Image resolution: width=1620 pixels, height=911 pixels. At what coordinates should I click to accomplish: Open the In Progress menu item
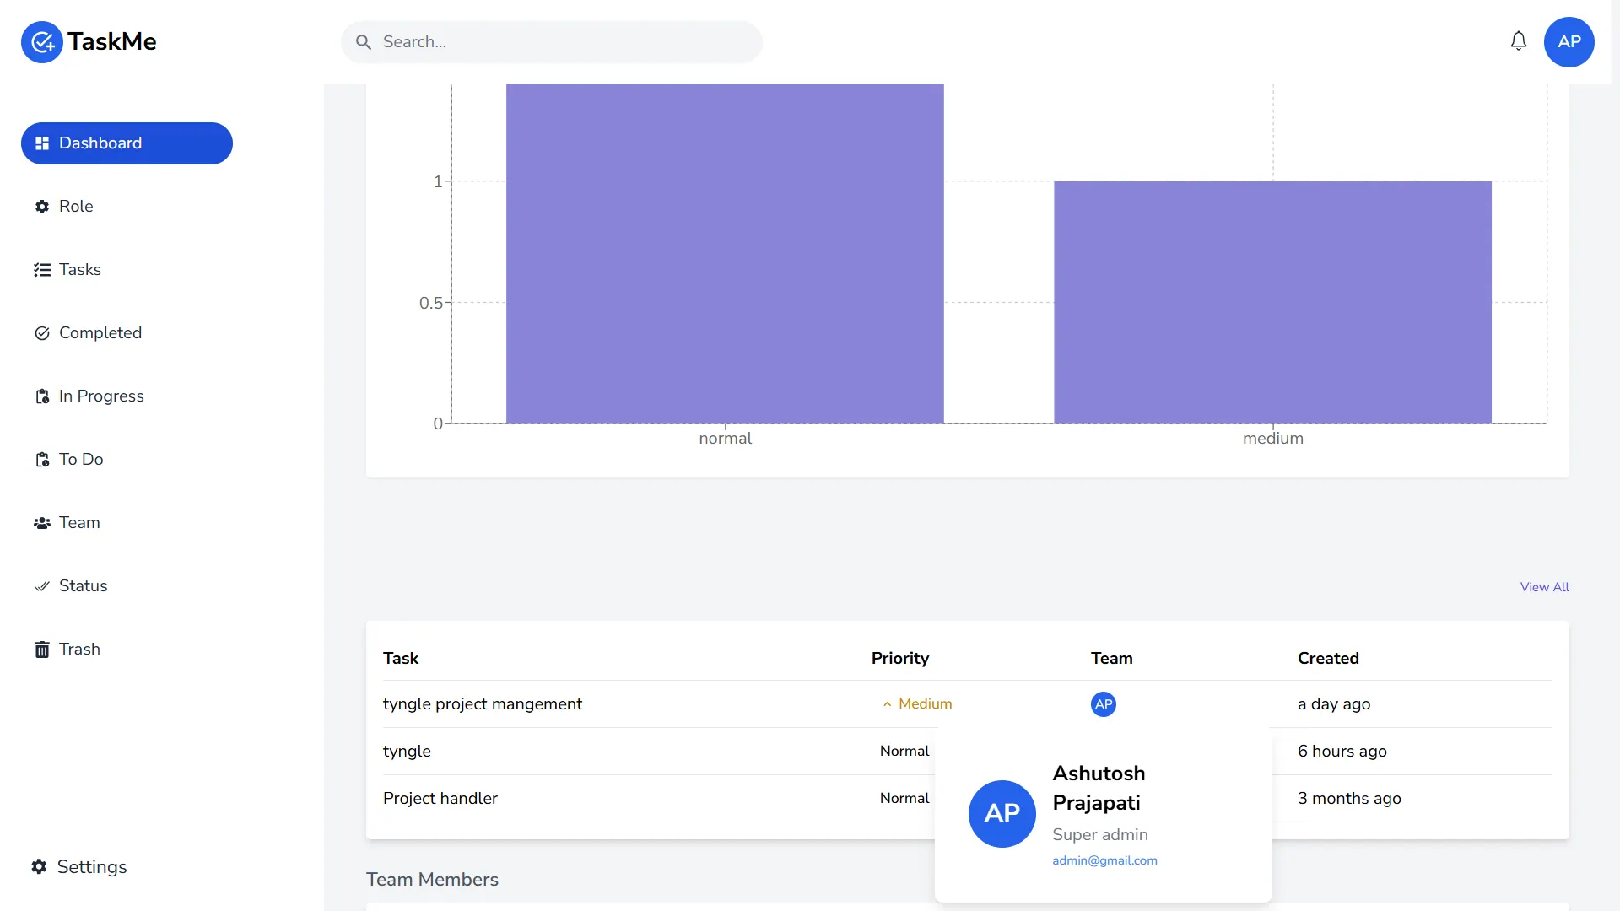127,396
